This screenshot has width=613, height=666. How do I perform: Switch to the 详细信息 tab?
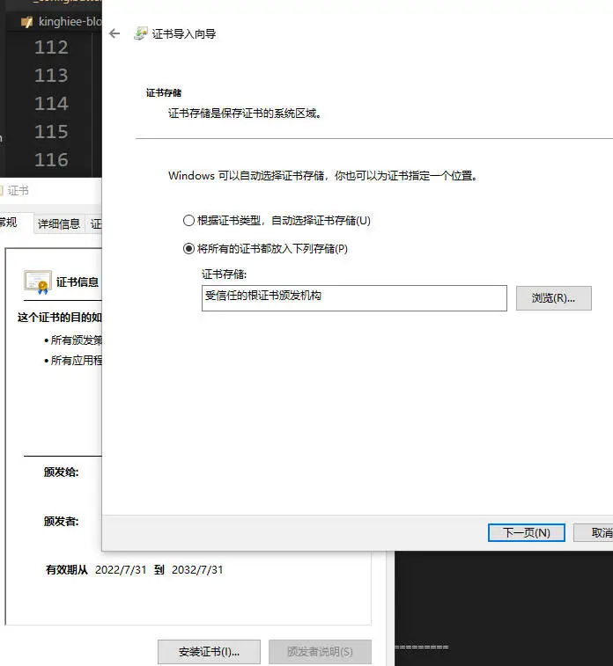pos(59,223)
